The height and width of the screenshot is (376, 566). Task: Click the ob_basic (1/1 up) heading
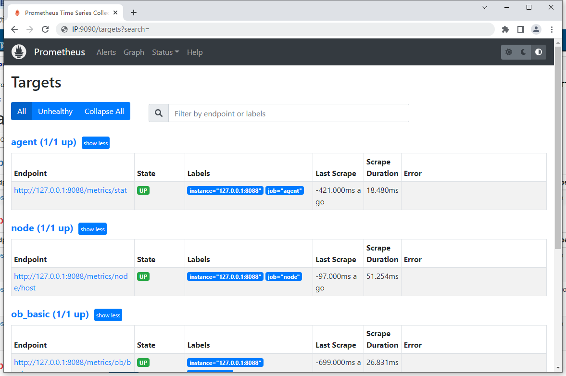(x=50, y=314)
